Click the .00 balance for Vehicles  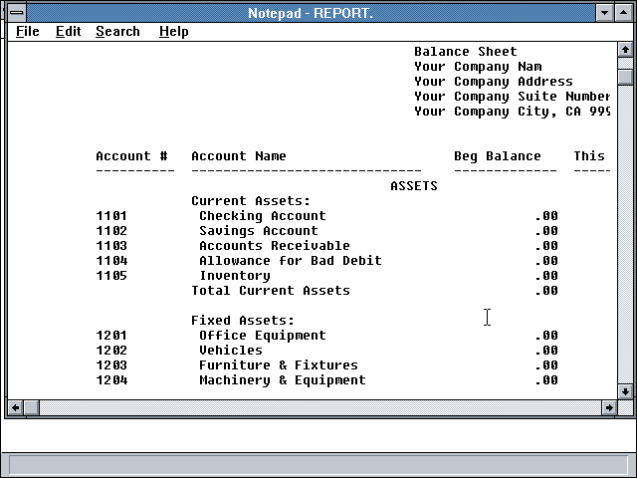tap(545, 351)
